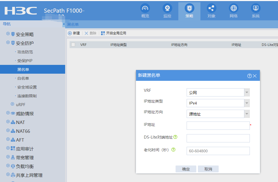Expand the 共享上网管理 tree node
The image size is (278, 182).
pyautogui.click(x=8, y=174)
